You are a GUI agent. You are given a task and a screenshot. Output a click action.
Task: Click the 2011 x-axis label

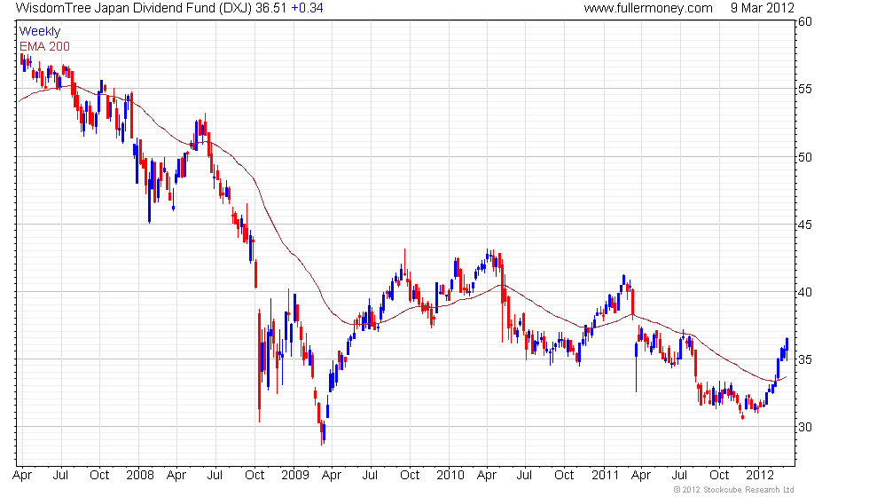coord(605,476)
